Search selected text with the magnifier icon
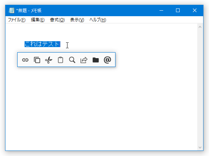The image size is (209, 156). [x=72, y=60]
